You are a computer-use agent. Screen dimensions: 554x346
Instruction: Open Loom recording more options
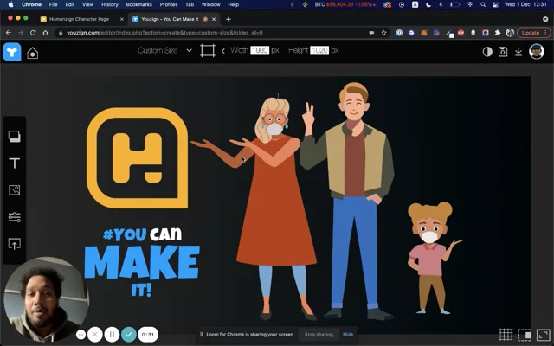pyautogui.click(x=81, y=335)
